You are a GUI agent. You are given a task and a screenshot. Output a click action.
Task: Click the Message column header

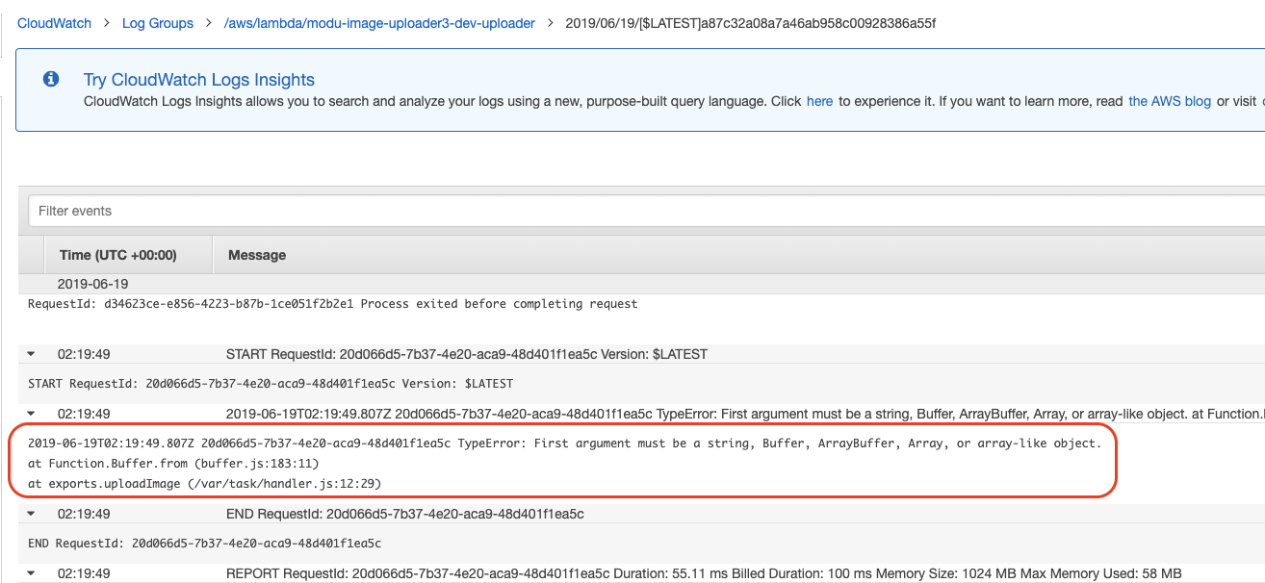pos(257,255)
